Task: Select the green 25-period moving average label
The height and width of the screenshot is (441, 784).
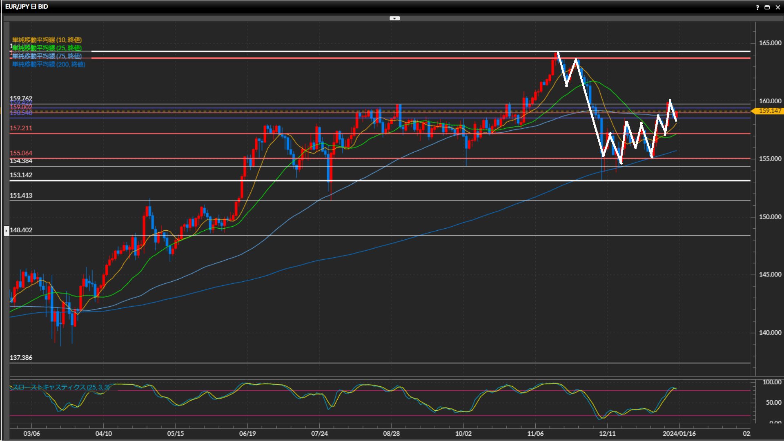Action: (x=47, y=48)
